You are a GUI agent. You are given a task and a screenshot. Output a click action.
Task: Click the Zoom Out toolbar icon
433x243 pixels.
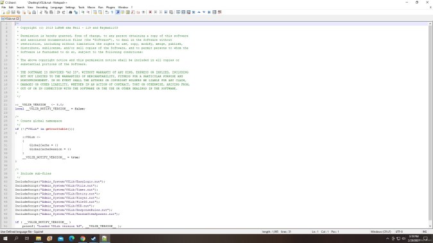[x=88, y=12]
